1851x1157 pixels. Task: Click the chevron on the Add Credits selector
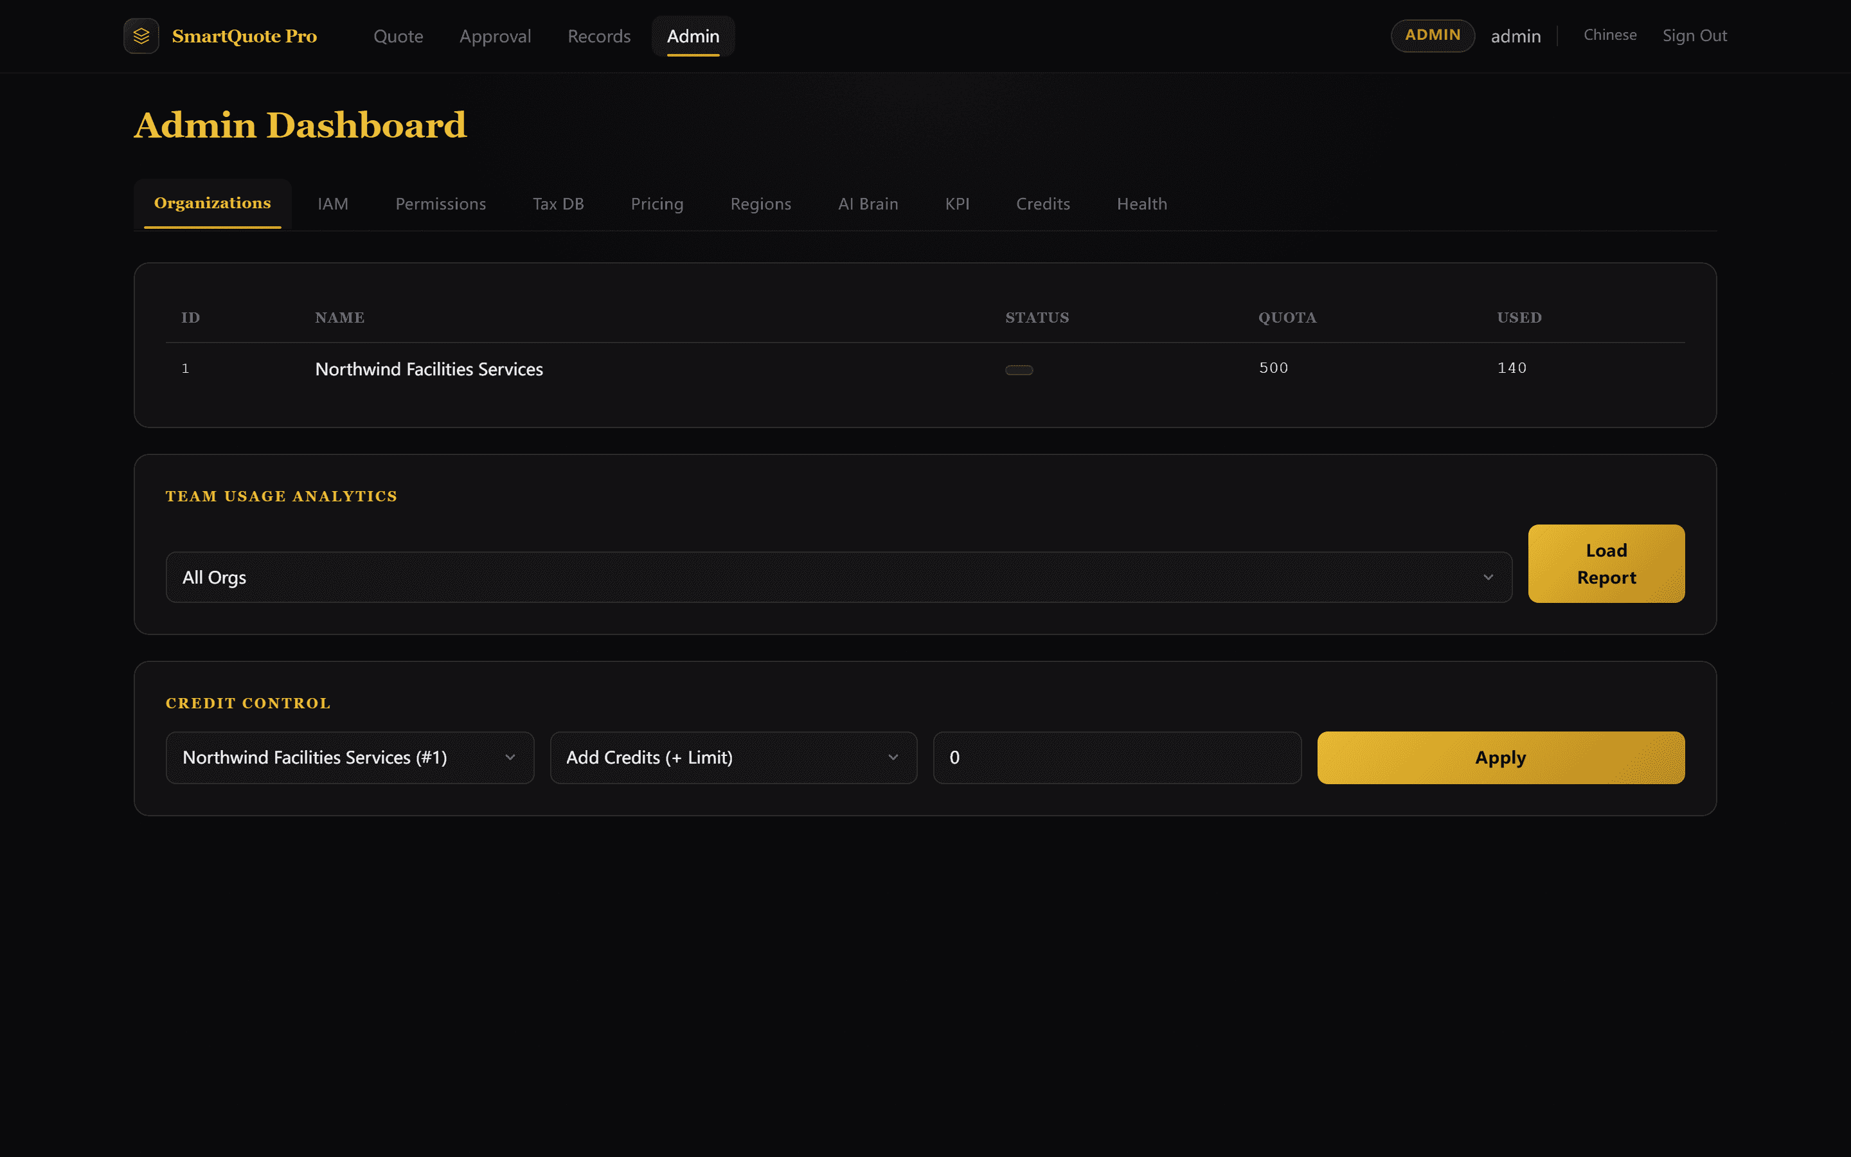(x=893, y=758)
